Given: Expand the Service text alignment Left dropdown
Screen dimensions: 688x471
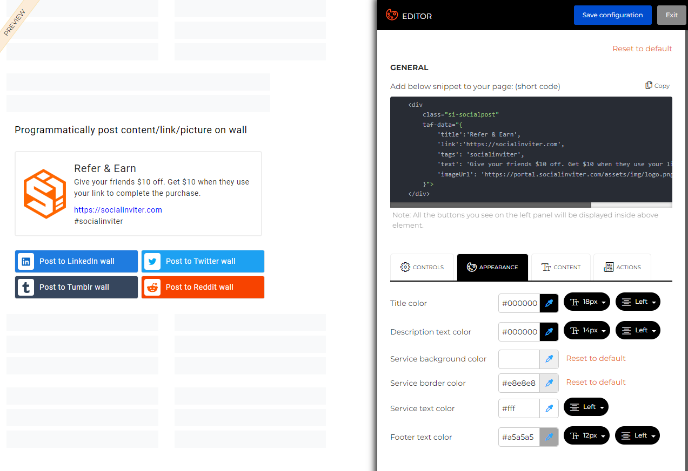Looking at the screenshot, I should pyautogui.click(x=586, y=407).
